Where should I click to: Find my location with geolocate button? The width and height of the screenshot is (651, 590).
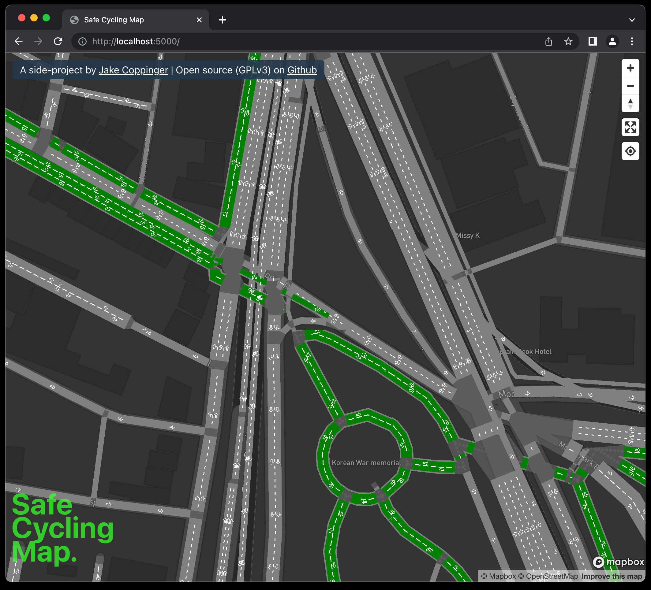(x=630, y=151)
